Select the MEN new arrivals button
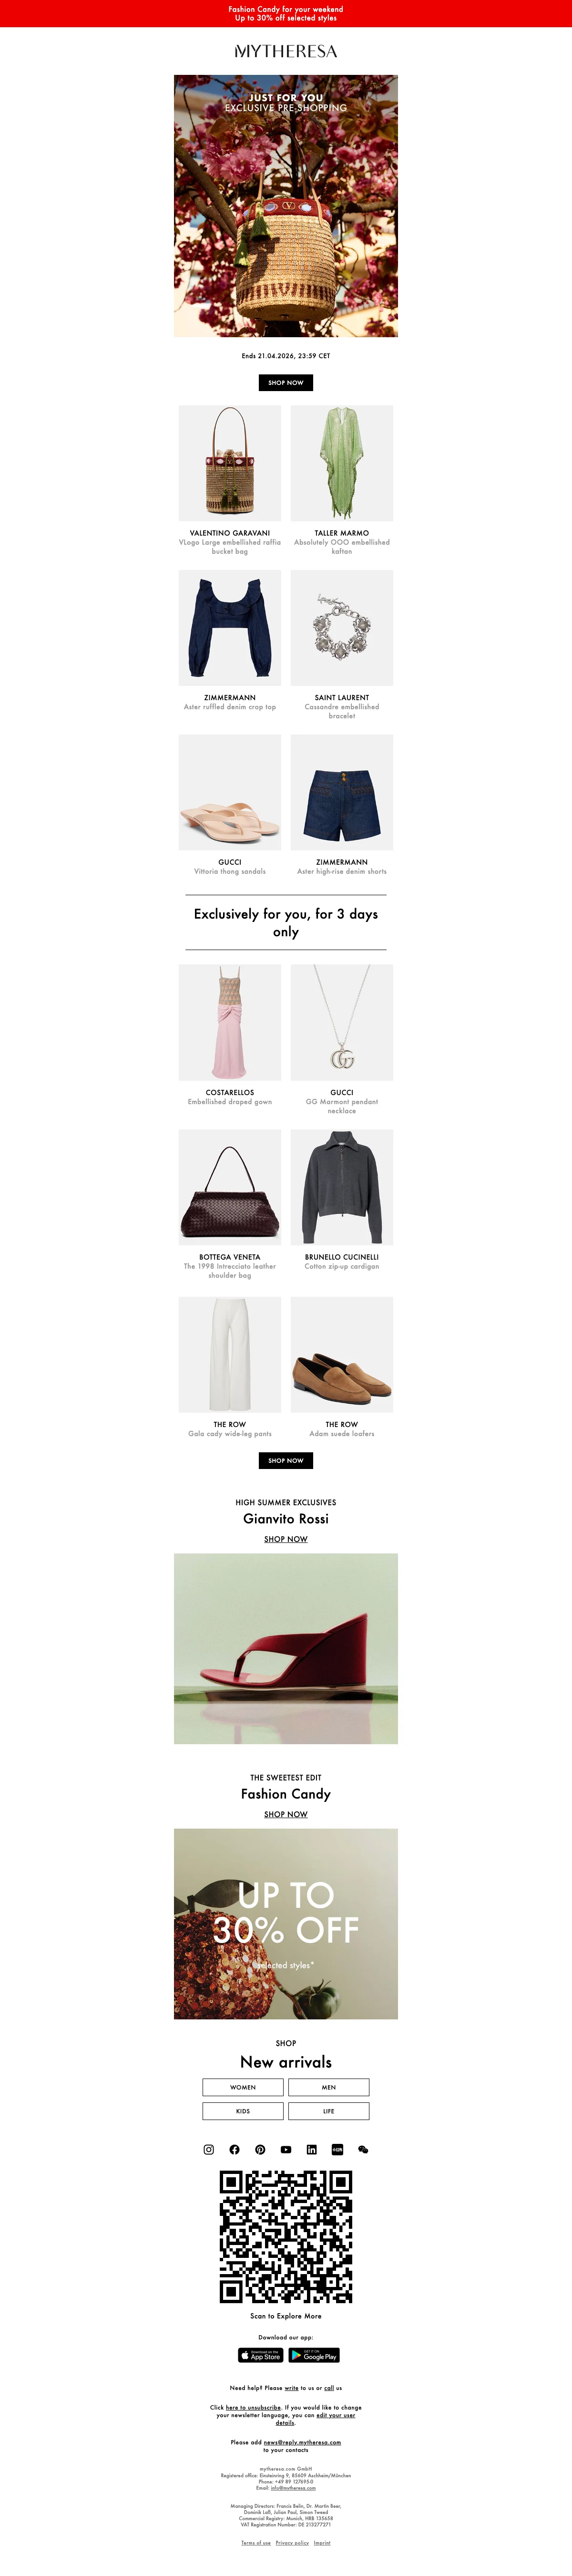 (x=329, y=2087)
